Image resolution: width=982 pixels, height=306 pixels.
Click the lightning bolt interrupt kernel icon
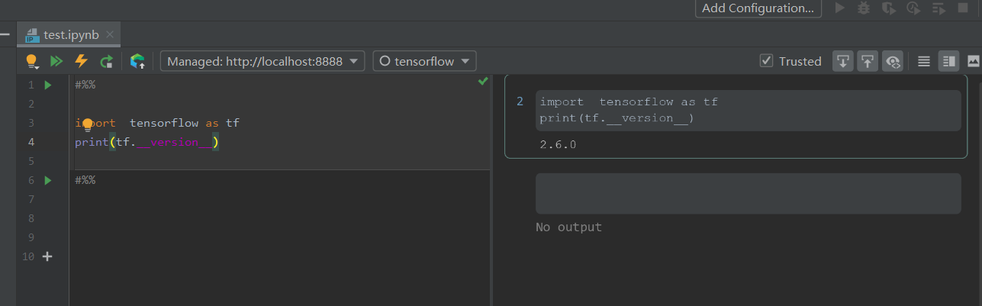coord(81,61)
